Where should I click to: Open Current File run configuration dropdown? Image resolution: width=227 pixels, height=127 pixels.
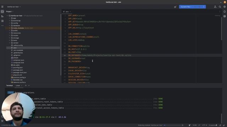(x=186, y=7)
